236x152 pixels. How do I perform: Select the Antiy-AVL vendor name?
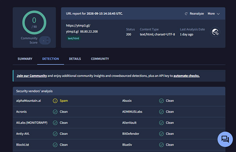23,133
